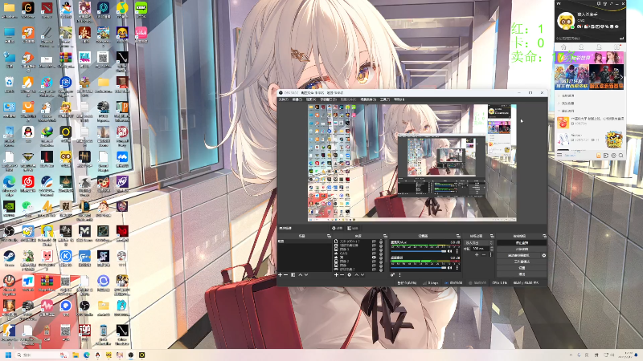Open the main menu icon in YY window

[x=559, y=155]
